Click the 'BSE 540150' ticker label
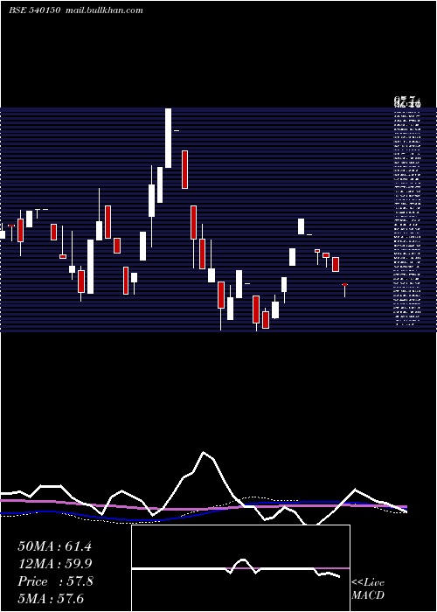 (x=34, y=10)
